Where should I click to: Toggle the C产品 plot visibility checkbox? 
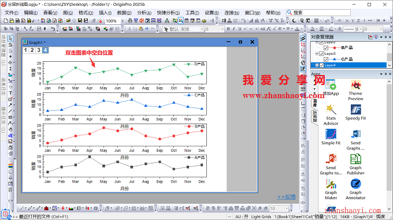click(x=326, y=59)
